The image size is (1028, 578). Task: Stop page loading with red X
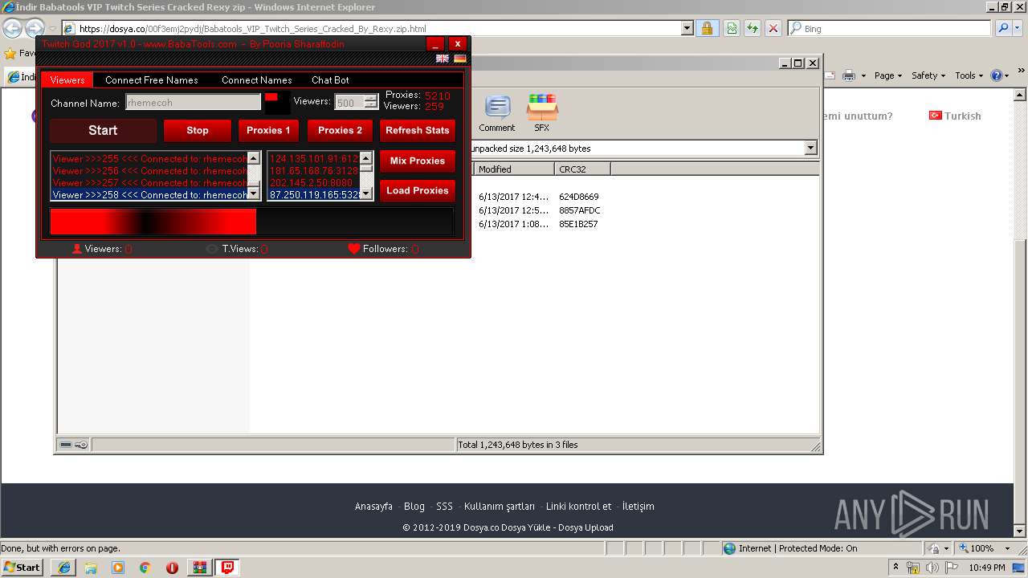click(x=773, y=28)
